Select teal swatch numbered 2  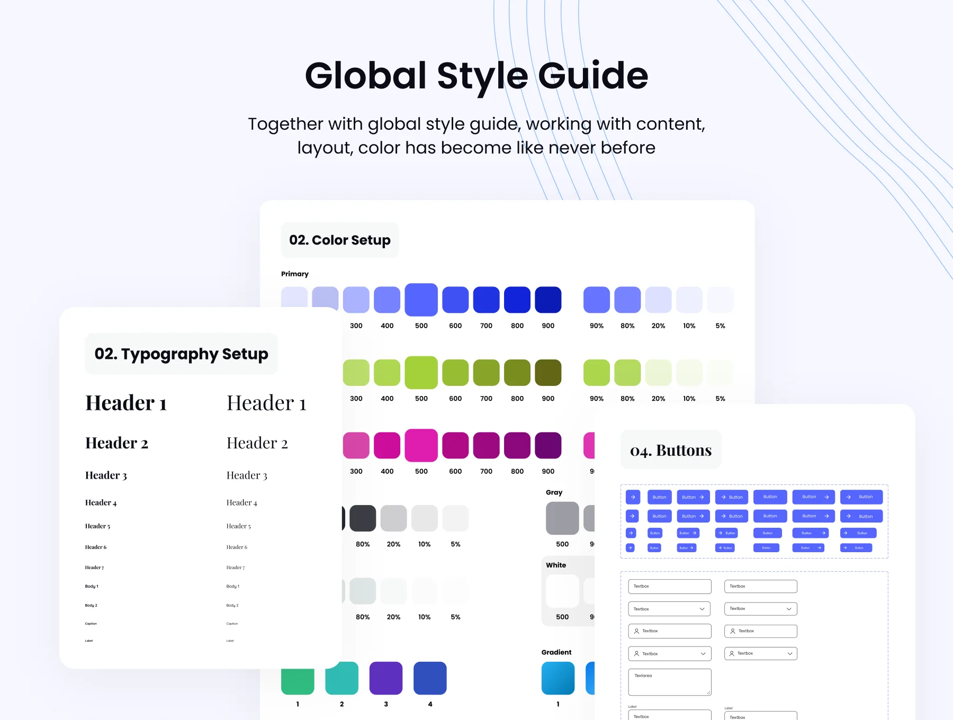click(342, 678)
